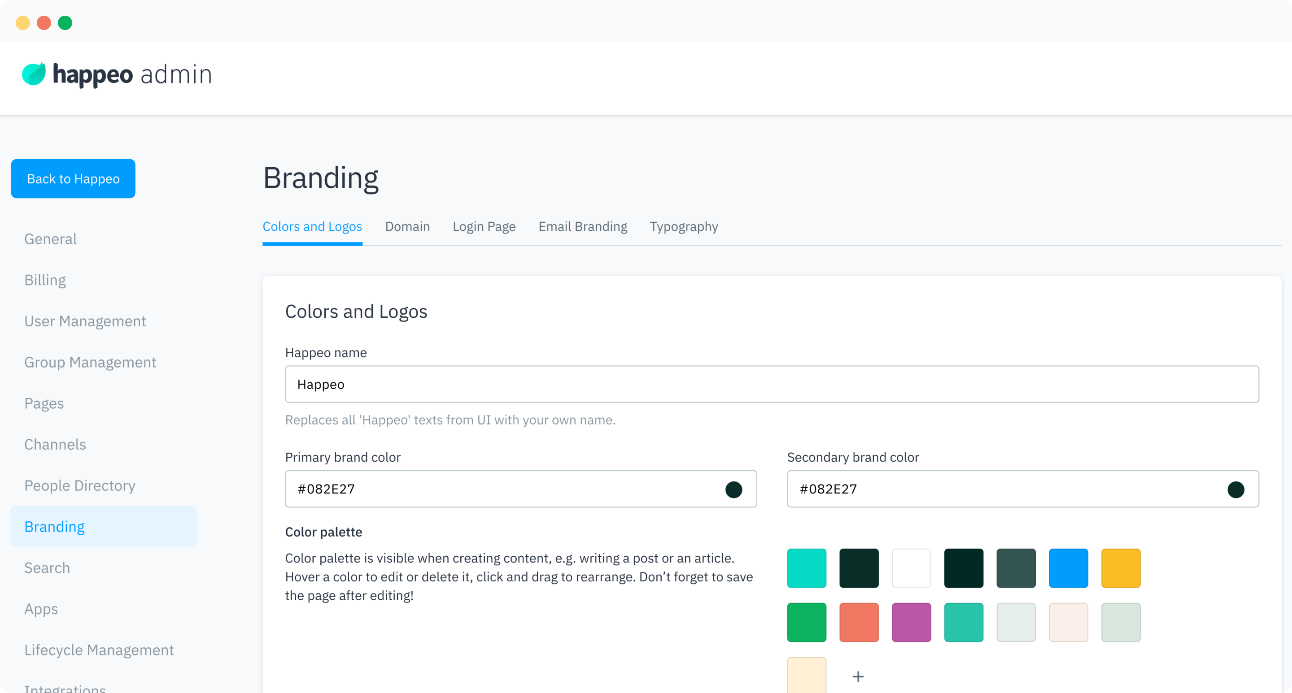The height and width of the screenshot is (693, 1292).
Task: Click the plus icon to add a palette color
Action: click(858, 676)
